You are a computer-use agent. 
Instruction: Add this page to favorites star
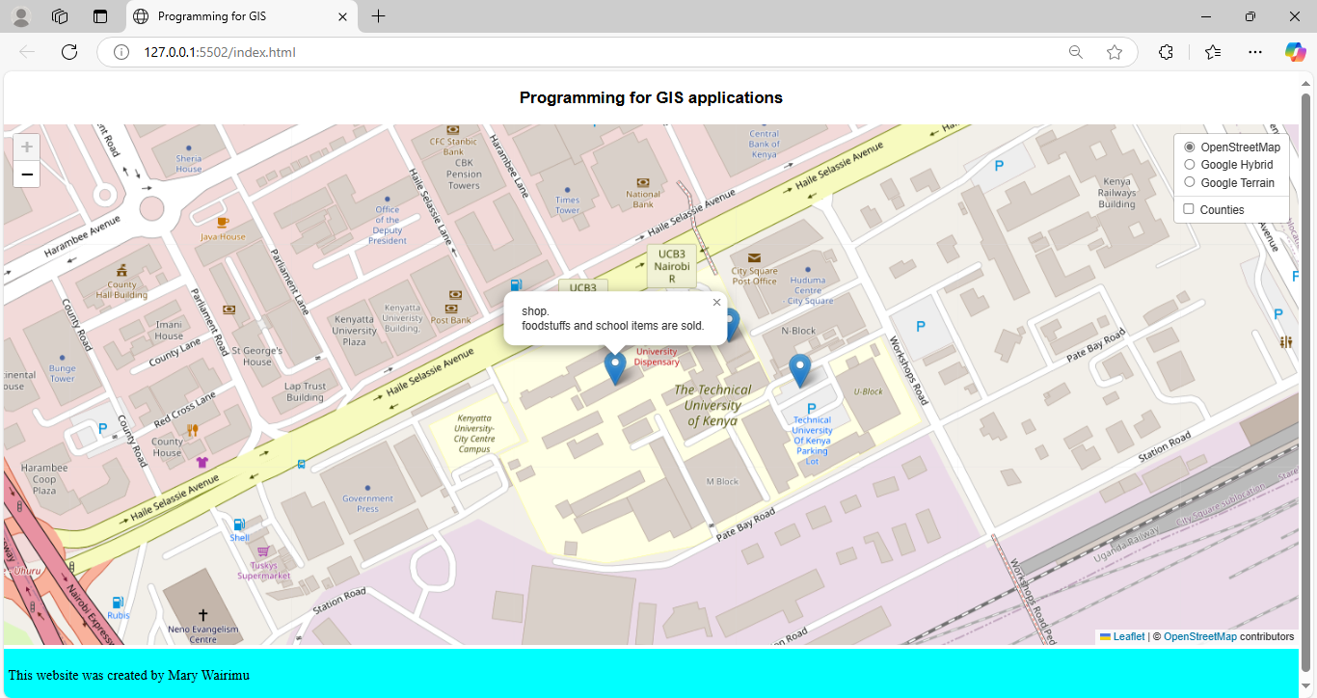(1115, 52)
